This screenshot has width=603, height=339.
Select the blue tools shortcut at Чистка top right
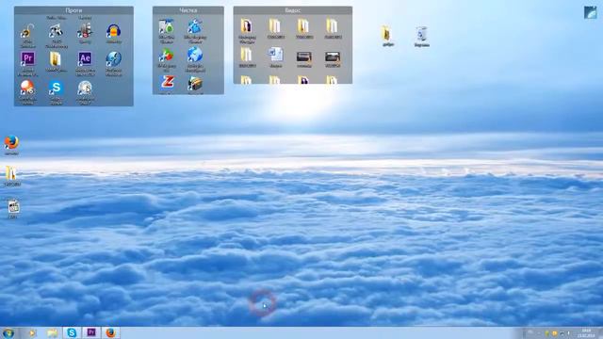[x=195, y=26]
